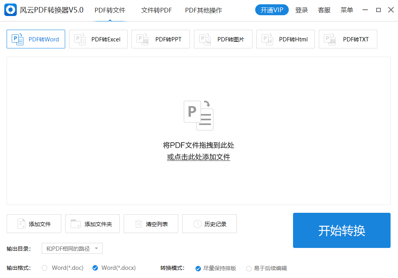Click the 输出格式 label
The width and height of the screenshot is (398, 278).
click(18, 268)
